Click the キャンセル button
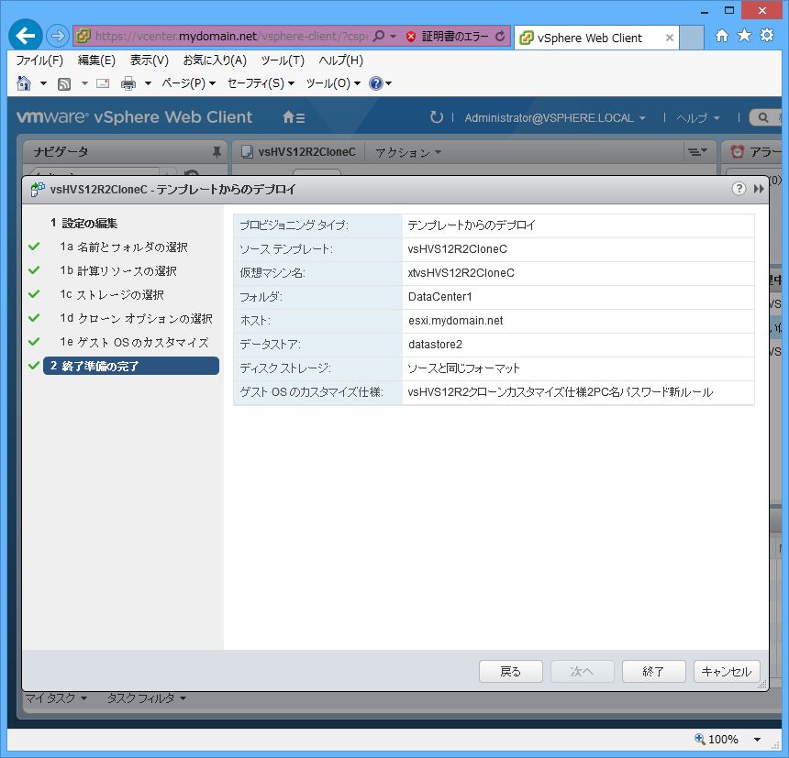The image size is (789, 758). pos(726,671)
